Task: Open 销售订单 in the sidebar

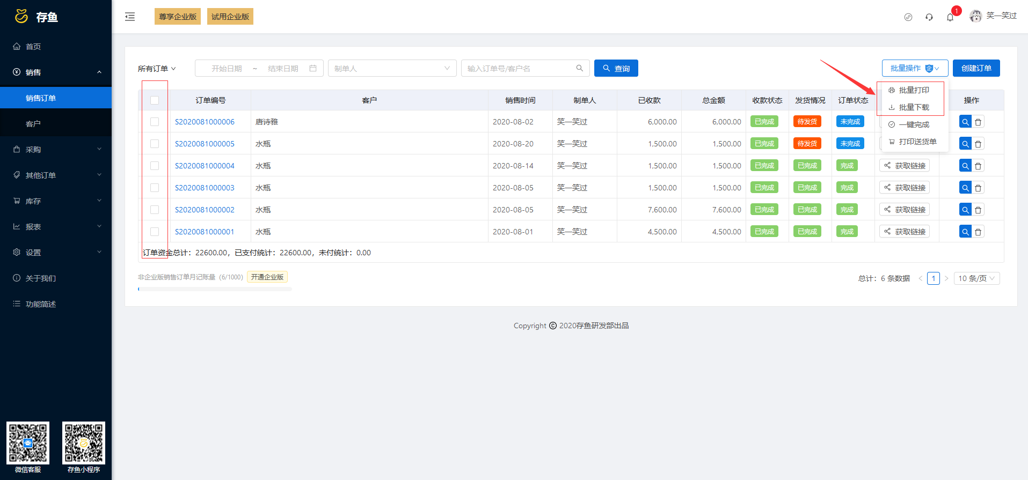Action: coord(56,98)
